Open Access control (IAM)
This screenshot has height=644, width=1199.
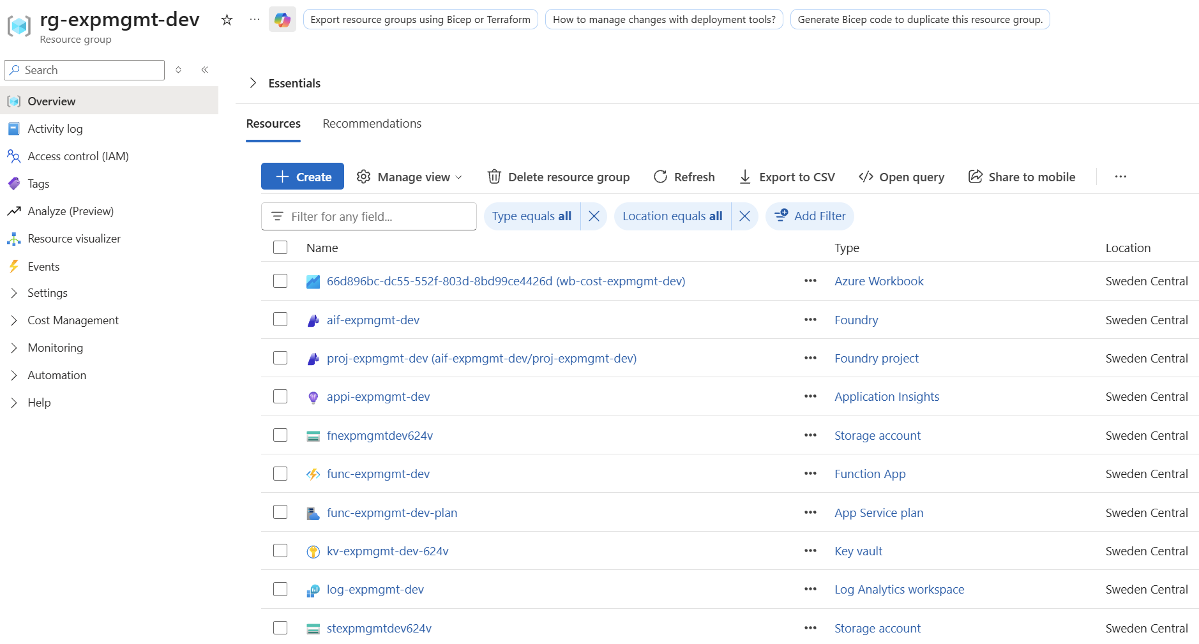[78, 156]
